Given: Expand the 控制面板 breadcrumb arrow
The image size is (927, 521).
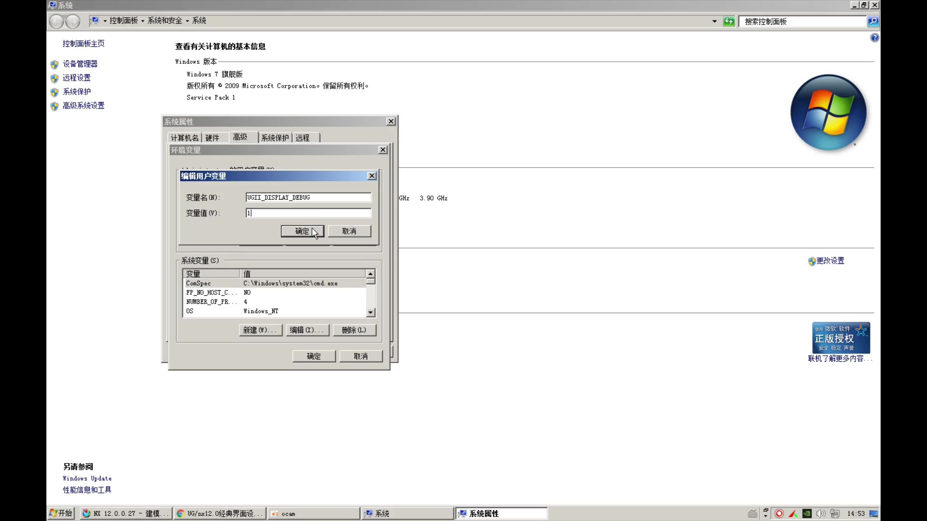Looking at the screenshot, I should pos(143,21).
